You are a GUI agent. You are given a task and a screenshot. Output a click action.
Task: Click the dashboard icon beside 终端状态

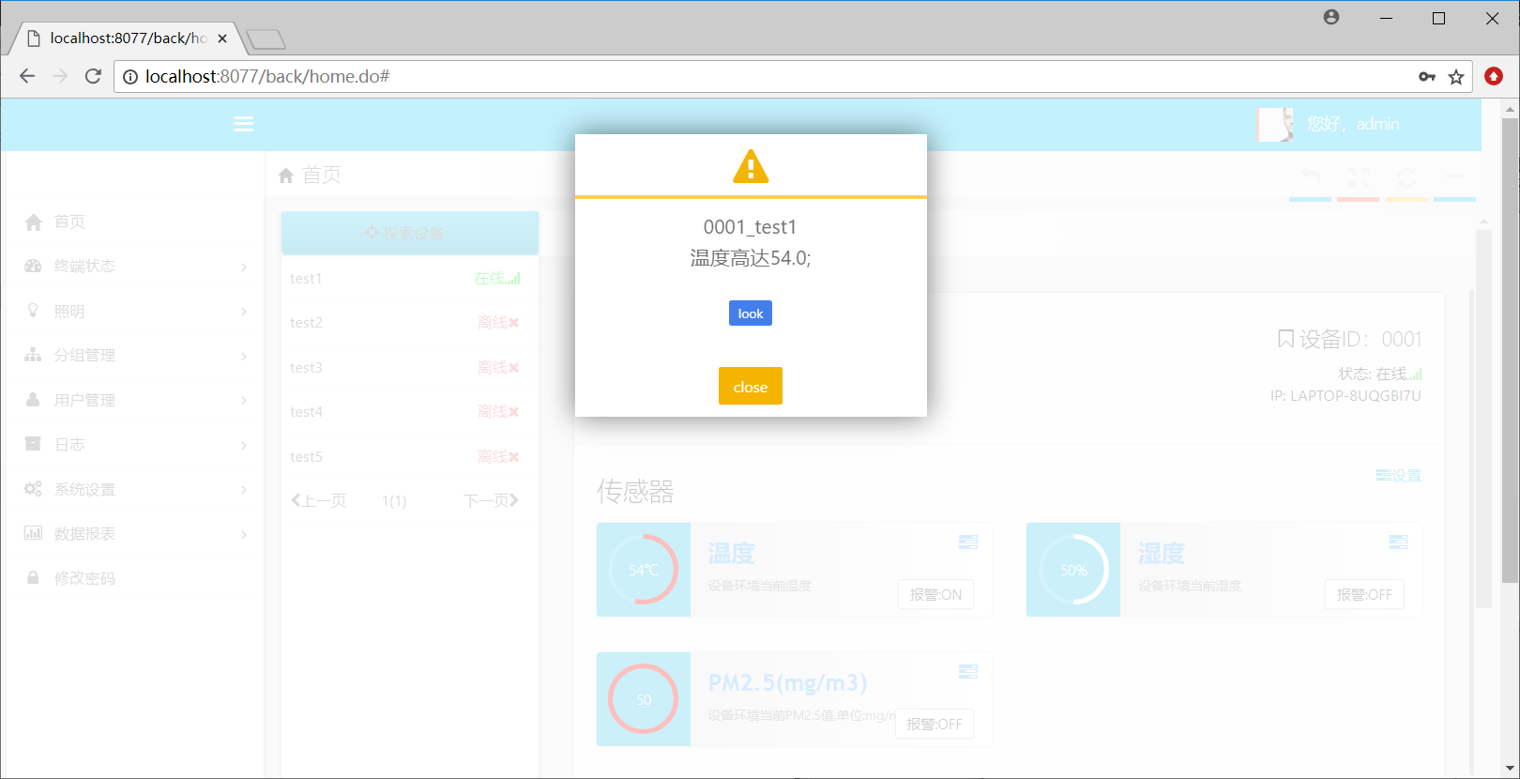tap(34, 266)
